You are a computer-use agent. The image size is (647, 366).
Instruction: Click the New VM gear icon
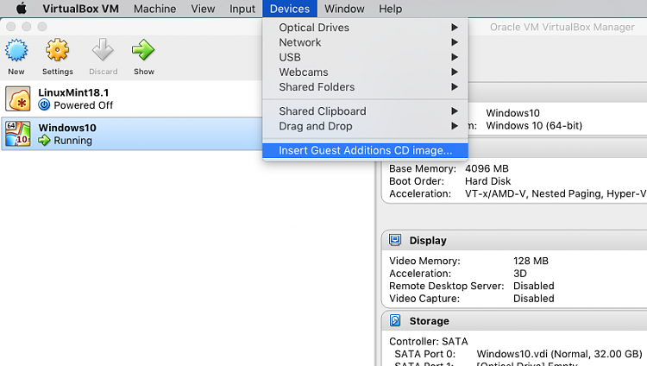(16, 50)
